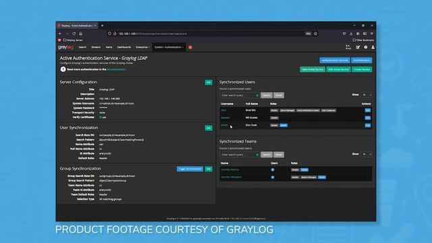Click the users count badge for Security Managers
This screenshot has width=432, height=243.
[x=273, y=177]
